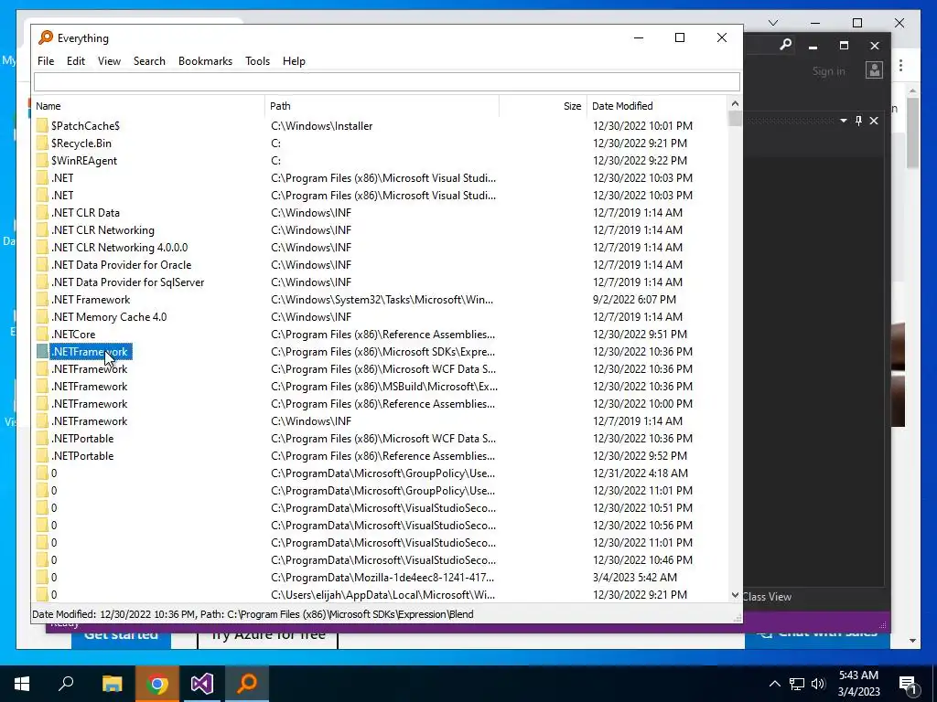Sort results by Date Modified column header
The height and width of the screenshot is (702, 937).
657,106
